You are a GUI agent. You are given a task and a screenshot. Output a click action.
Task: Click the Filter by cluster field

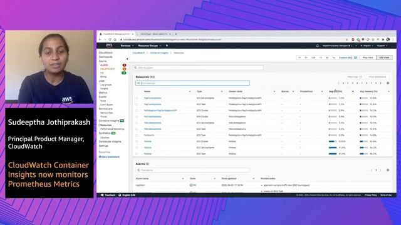coord(198,67)
